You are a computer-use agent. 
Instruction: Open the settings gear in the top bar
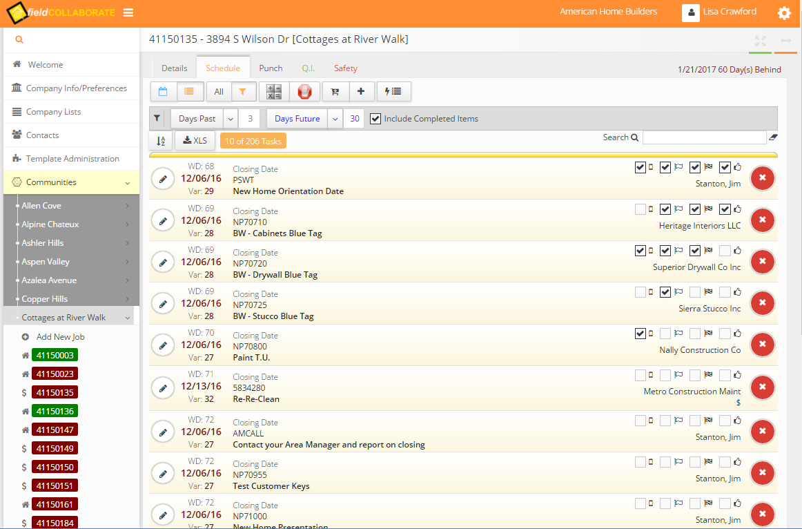(x=784, y=12)
